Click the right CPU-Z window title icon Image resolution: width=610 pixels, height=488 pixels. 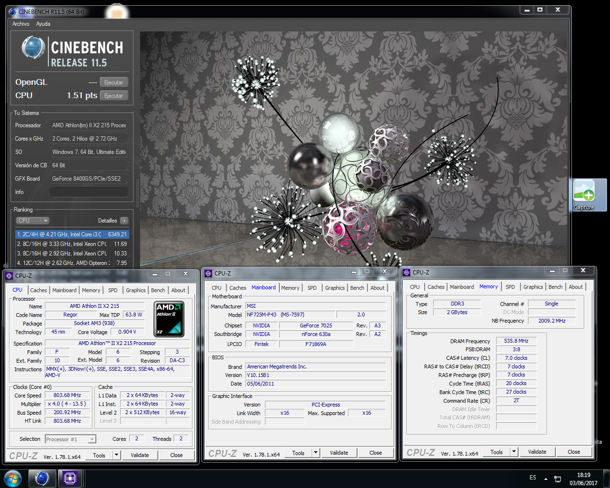[x=407, y=272]
